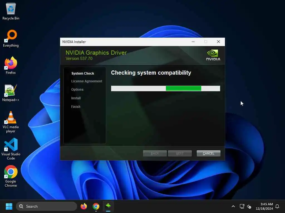285x213 pixels.
Task: Click the Checking system compatibility heading
Action: pyautogui.click(x=151, y=73)
